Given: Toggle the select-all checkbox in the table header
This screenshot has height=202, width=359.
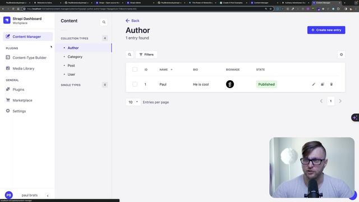Looking at the screenshot, I should pos(135,70).
